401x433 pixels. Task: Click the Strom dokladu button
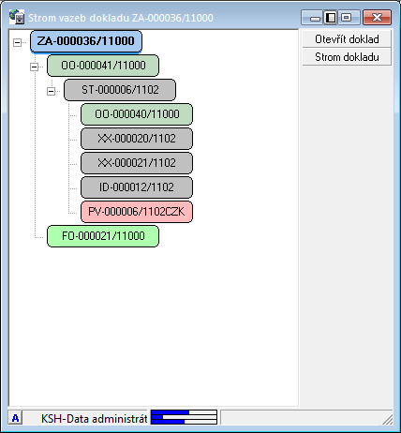coord(347,57)
